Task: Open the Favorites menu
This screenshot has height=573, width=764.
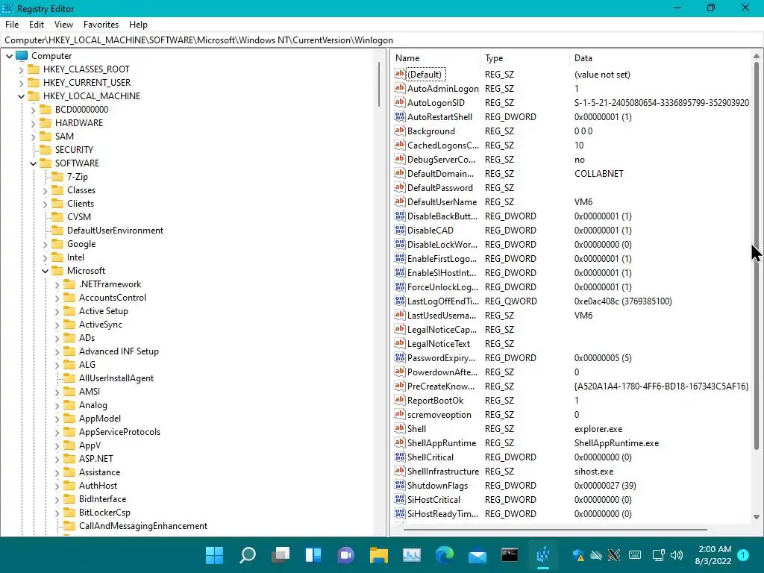Action: pos(101,25)
